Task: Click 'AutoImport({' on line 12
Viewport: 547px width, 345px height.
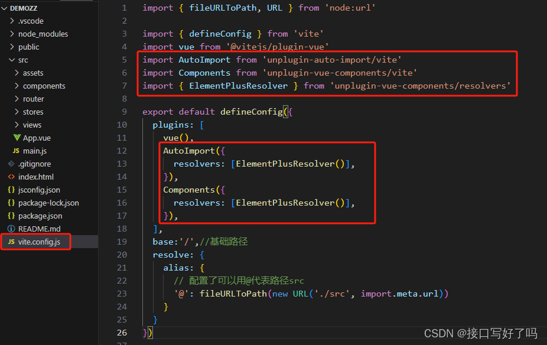Action: point(194,151)
